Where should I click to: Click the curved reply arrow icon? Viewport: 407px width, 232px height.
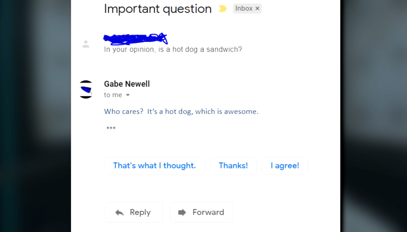[119, 213]
